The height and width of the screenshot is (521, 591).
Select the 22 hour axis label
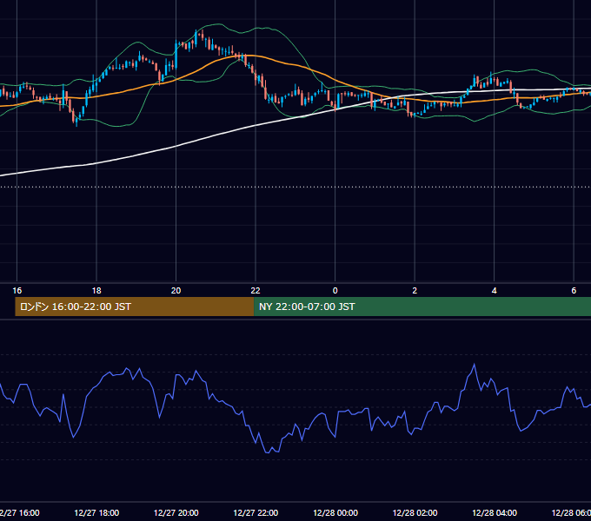256,291
